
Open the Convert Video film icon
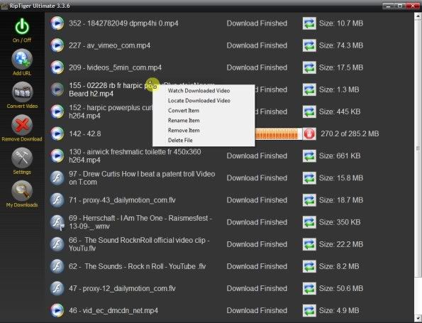[x=22, y=92]
